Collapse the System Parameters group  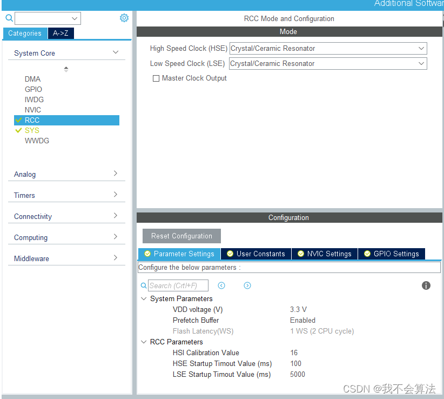pos(144,298)
